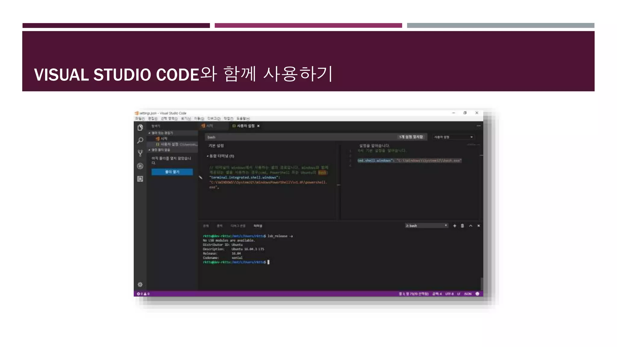Click the terminal prompt with cursor
This screenshot has width=617, height=347.
coord(236,262)
